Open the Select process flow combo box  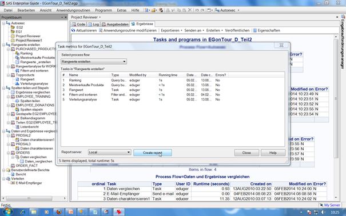(x=94, y=62)
